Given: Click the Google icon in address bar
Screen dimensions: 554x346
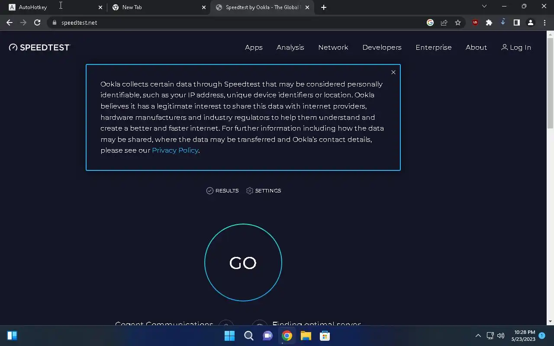Looking at the screenshot, I should (430, 22).
